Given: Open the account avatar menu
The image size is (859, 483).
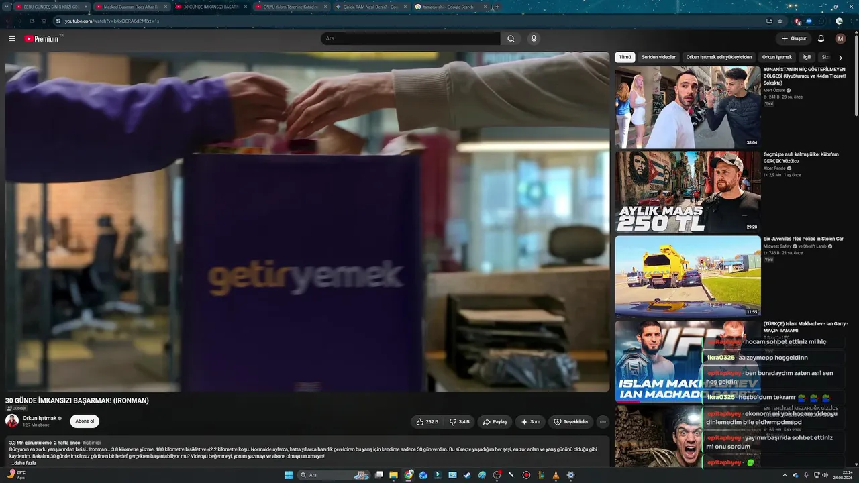Looking at the screenshot, I should [x=840, y=39].
